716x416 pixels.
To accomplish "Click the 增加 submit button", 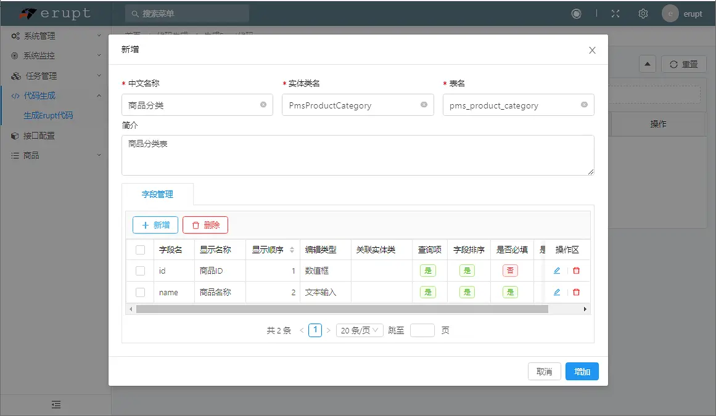I will (x=582, y=371).
